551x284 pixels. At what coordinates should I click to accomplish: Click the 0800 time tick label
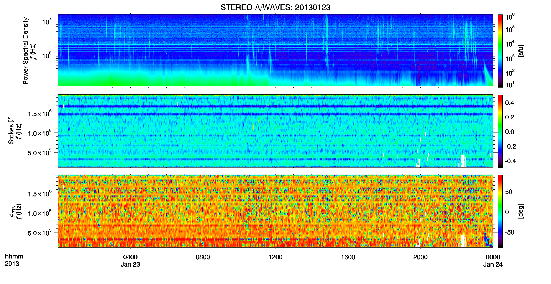[x=203, y=257]
